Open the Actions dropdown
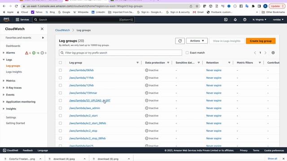The width and height of the screenshot is (287, 161). coord(197,41)
